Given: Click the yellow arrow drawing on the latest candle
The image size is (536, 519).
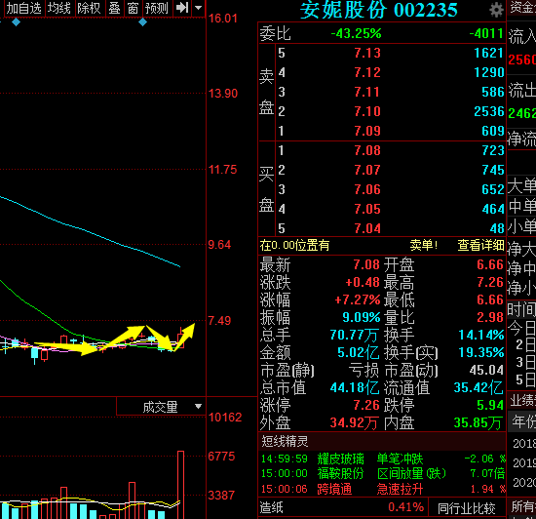Looking at the screenshot, I should (x=184, y=336).
